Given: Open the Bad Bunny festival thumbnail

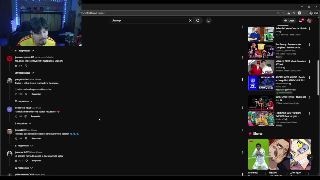Looking at the screenshot, I should click(x=261, y=50).
